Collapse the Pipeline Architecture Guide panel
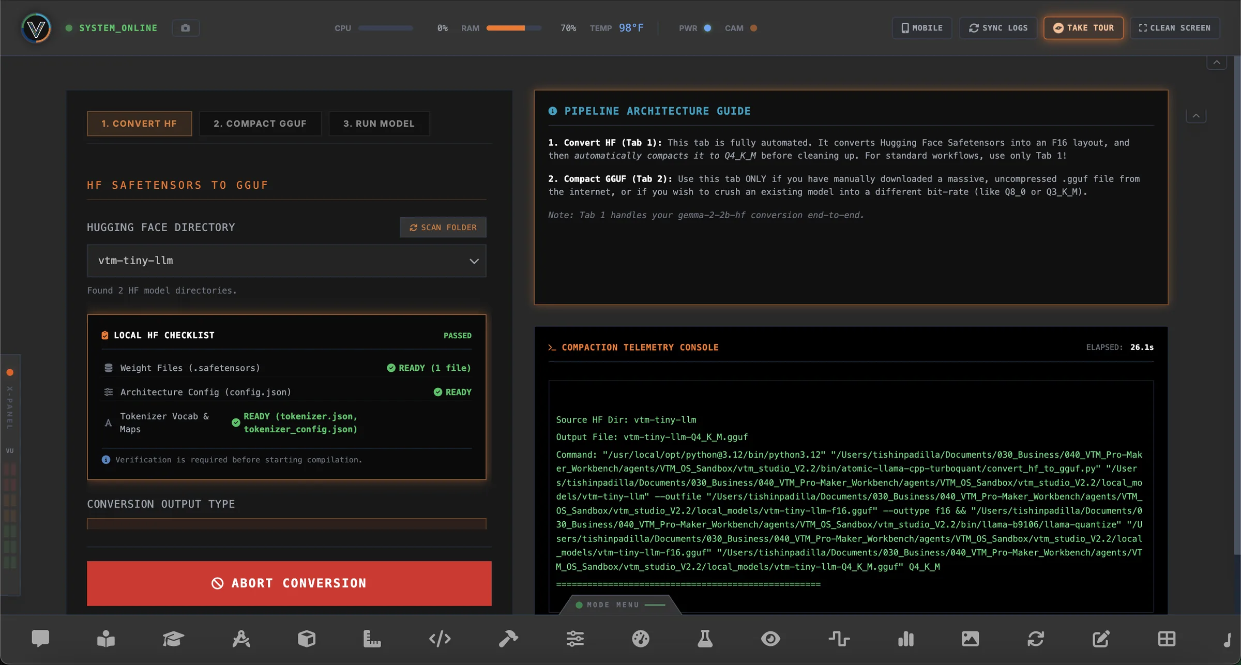This screenshot has width=1241, height=665. (x=1196, y=116)
